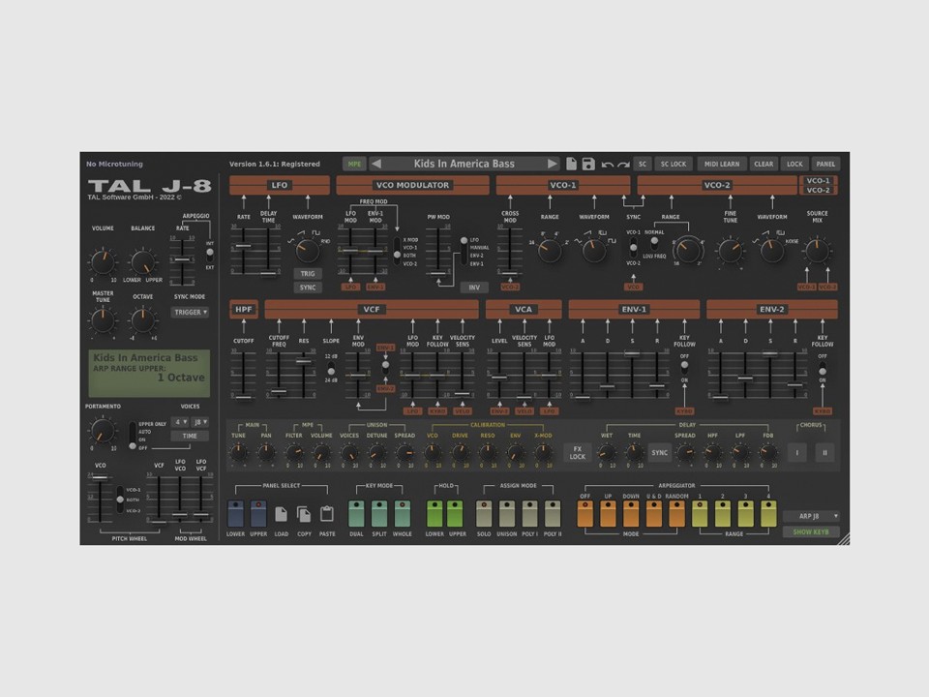Click the delay FDB knob
929x697 pixels.
[x=768, y=453]
